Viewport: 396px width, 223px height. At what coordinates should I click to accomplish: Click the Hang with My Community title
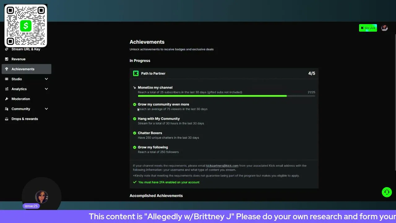(x=159, y=119)
